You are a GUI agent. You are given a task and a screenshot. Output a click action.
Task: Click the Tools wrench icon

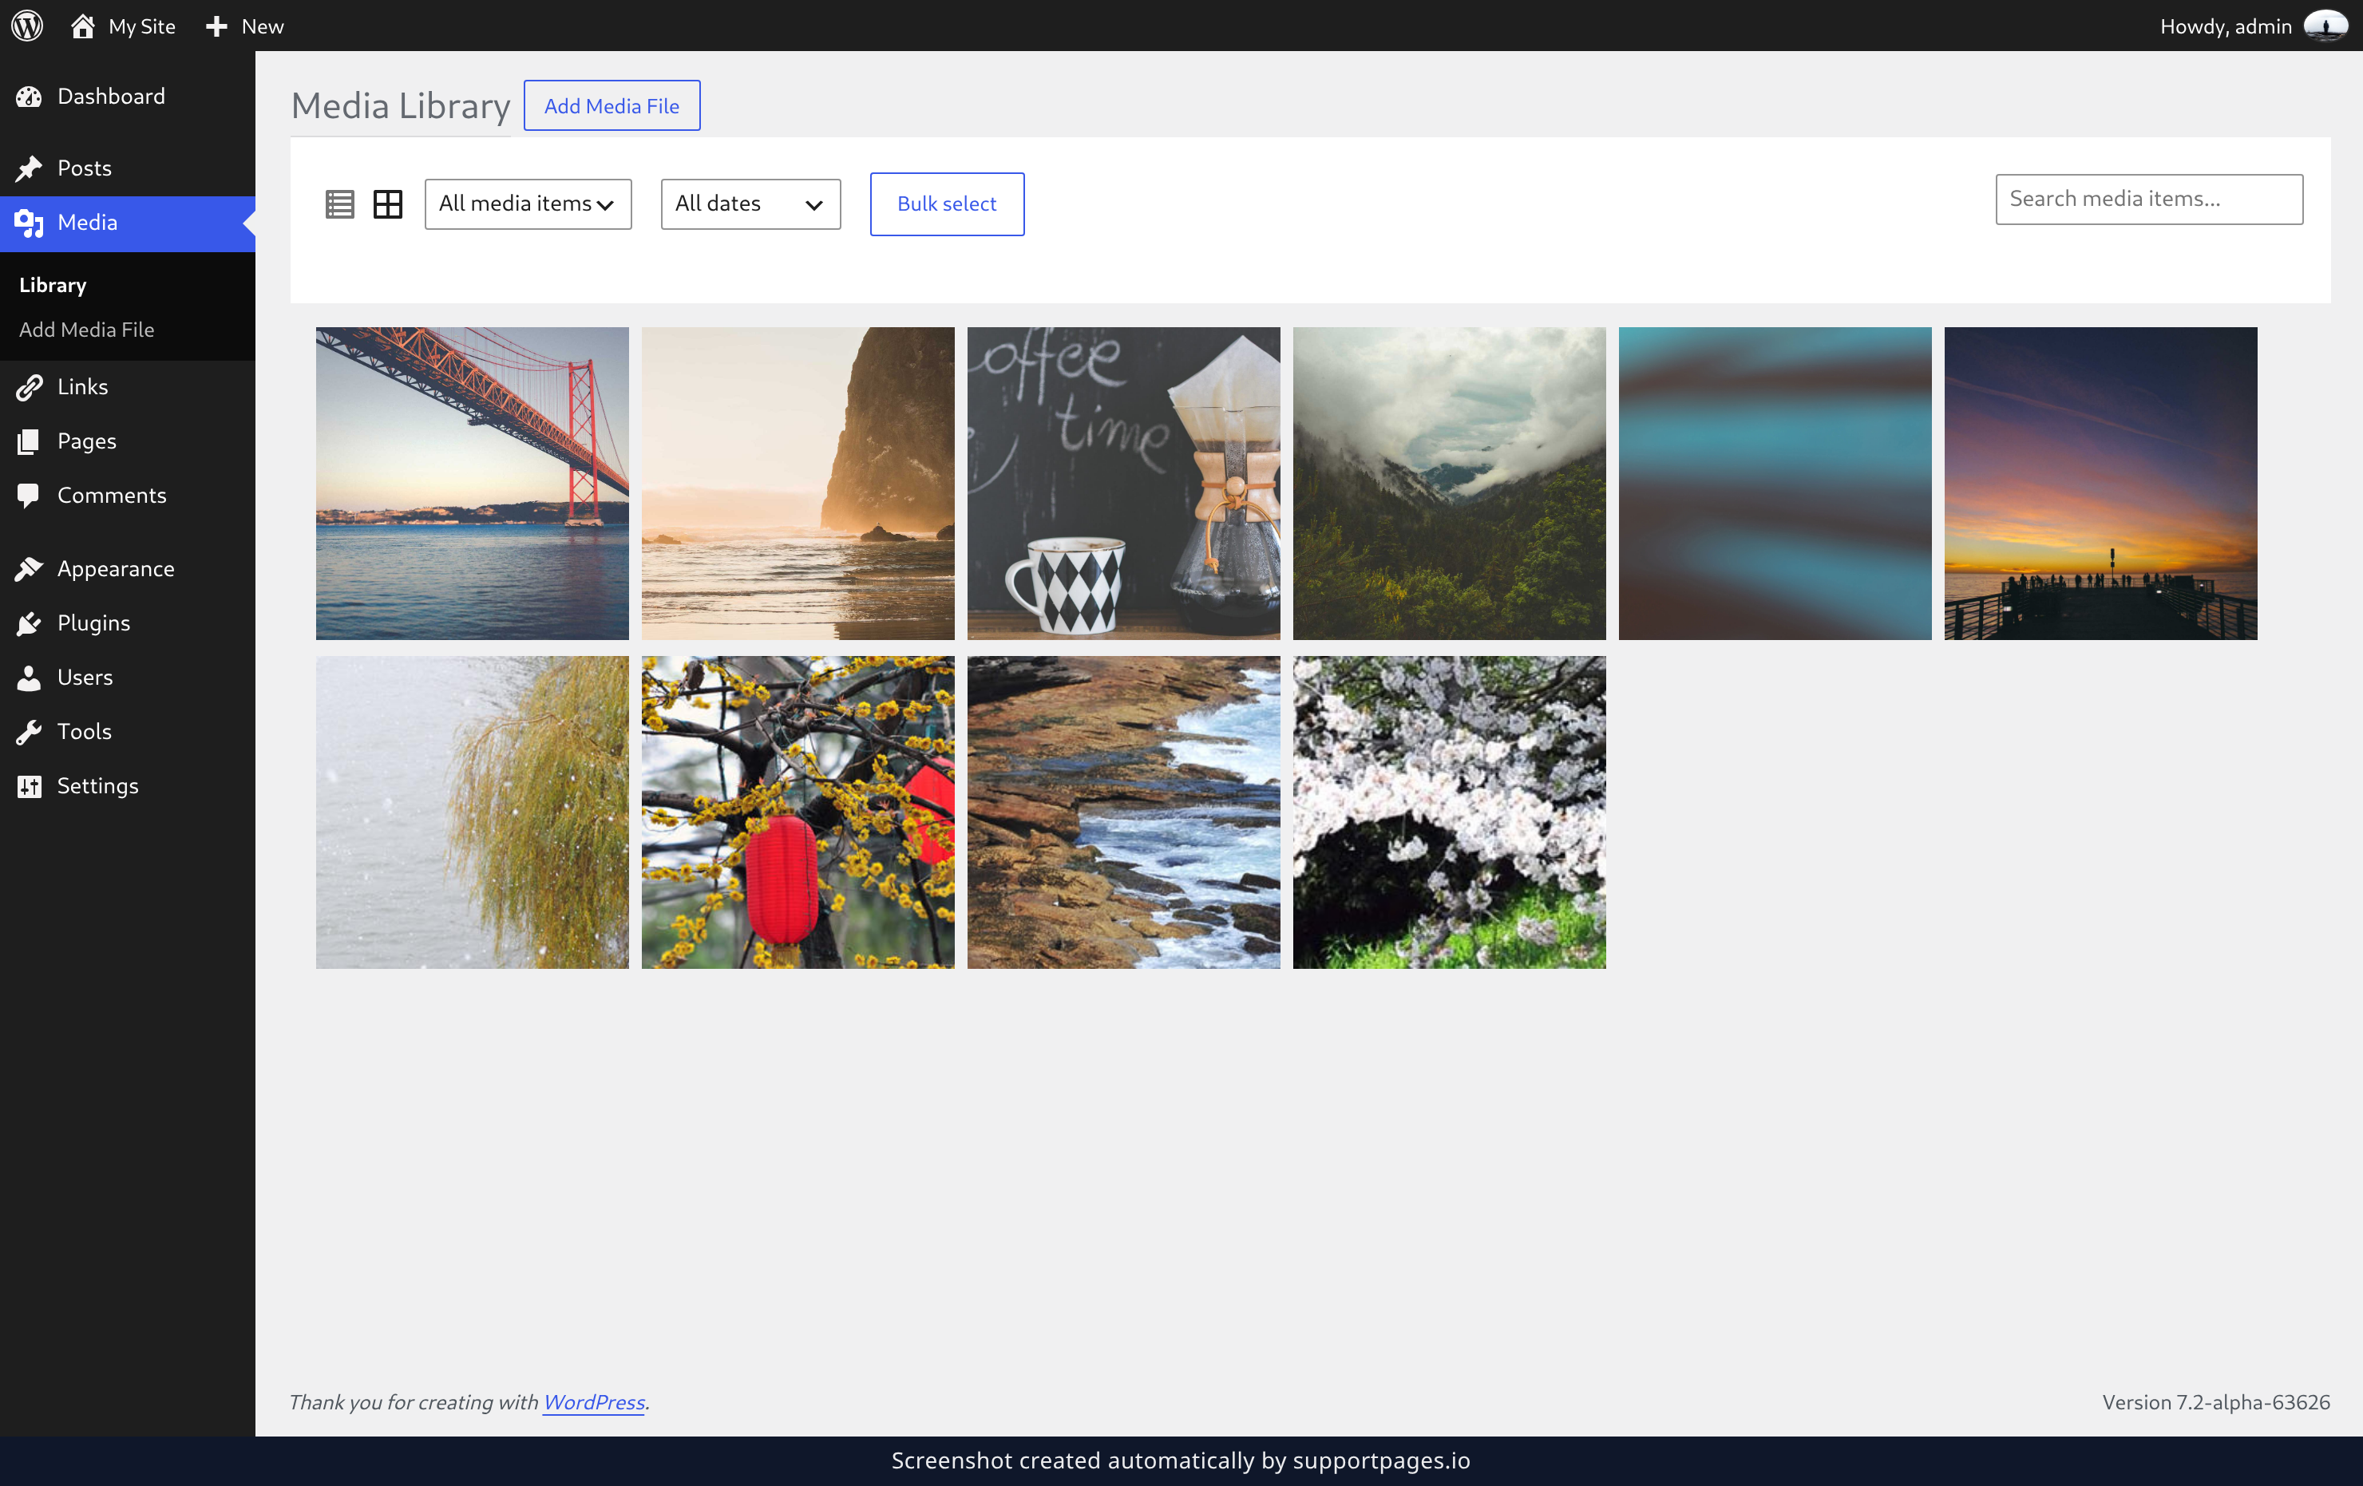(29, 732)
